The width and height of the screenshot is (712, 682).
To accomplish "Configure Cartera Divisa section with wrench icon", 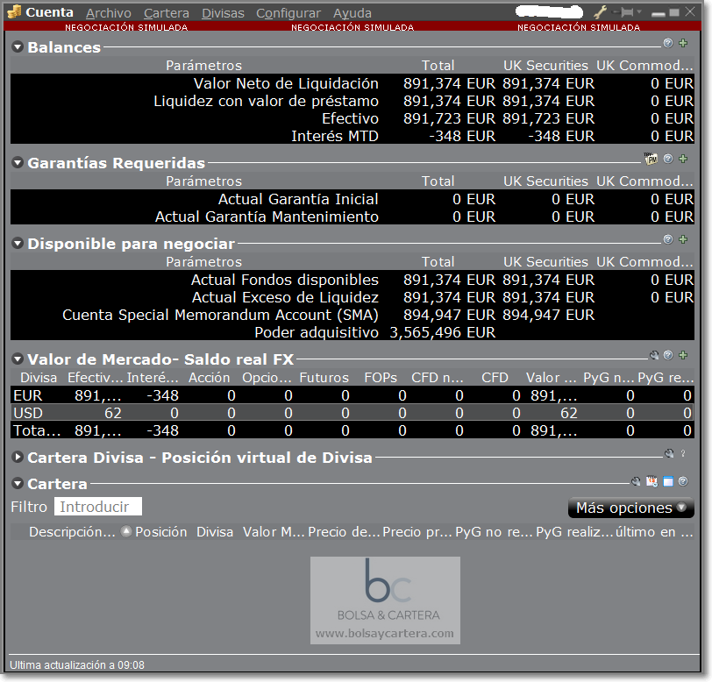I will tap(669, 453).
